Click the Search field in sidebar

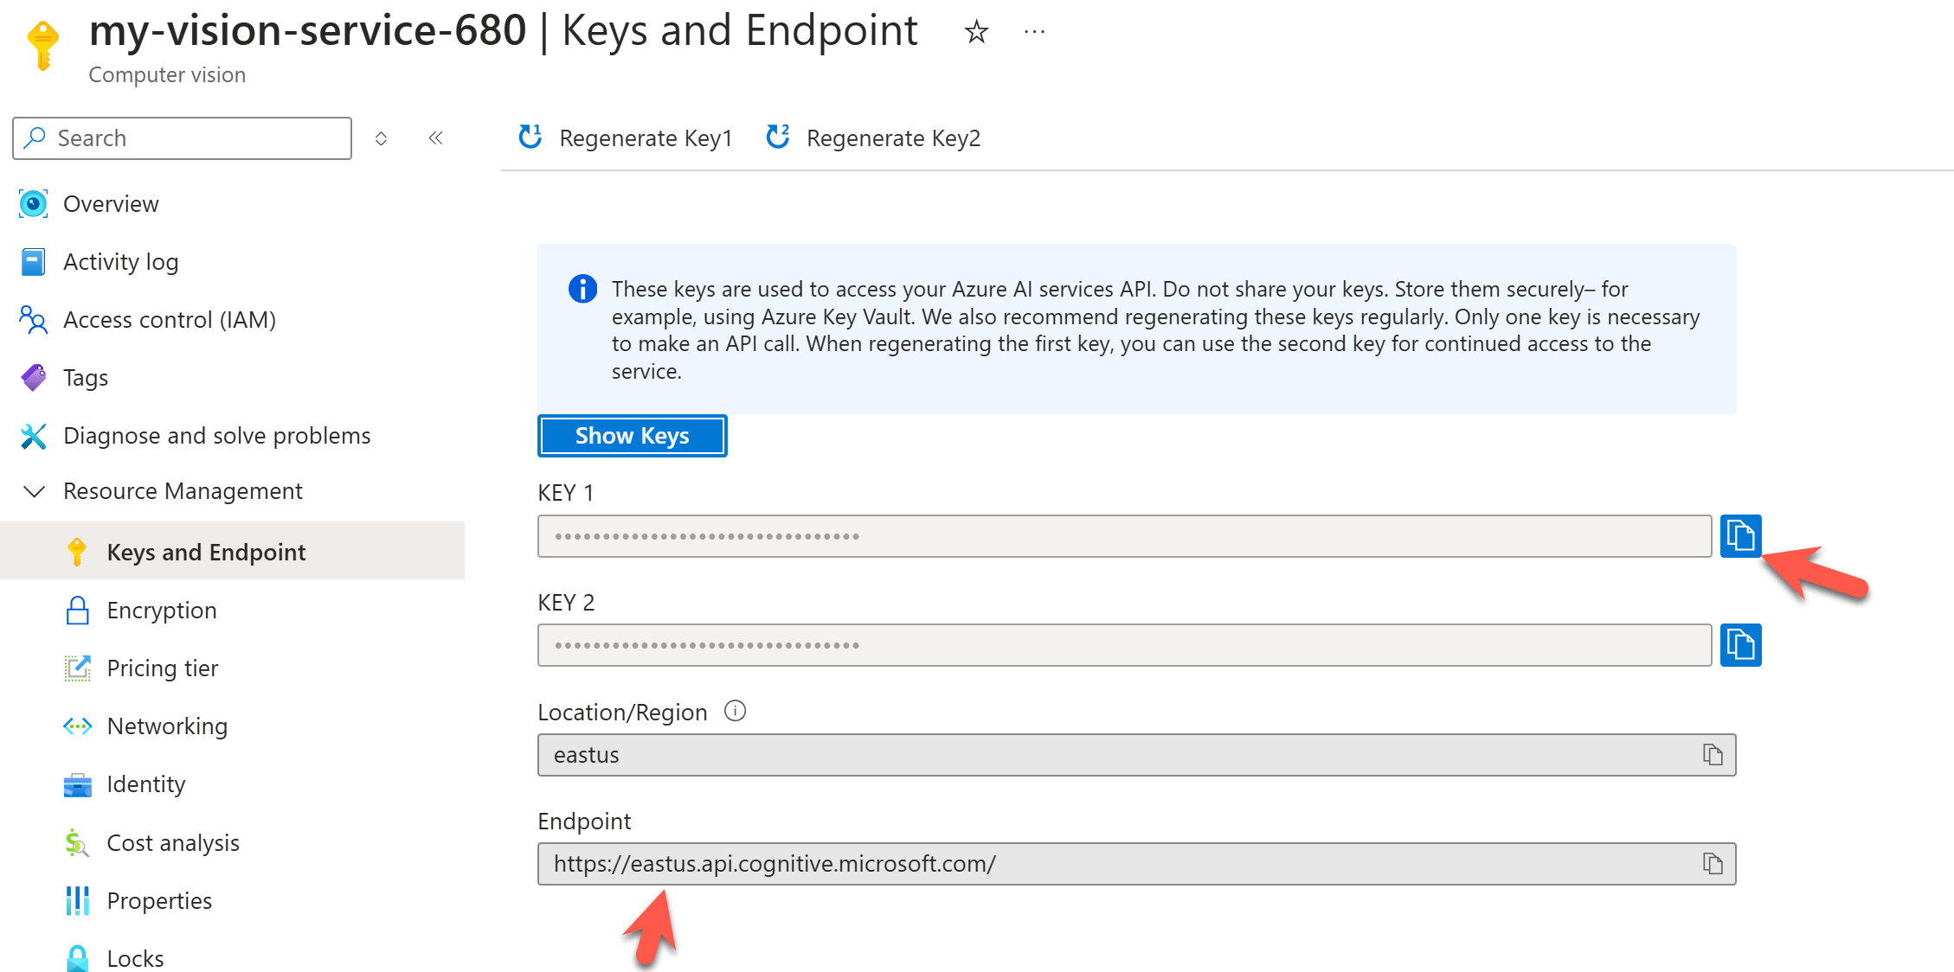[182, 138]
